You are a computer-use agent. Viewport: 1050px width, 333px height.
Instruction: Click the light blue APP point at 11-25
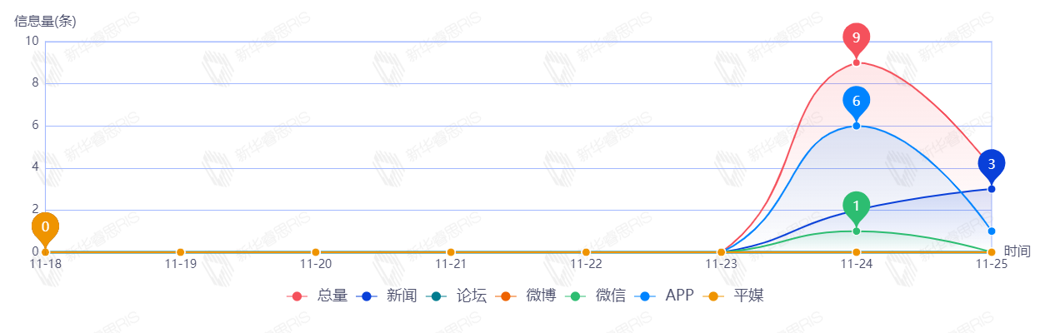click(x=991, y=231)
